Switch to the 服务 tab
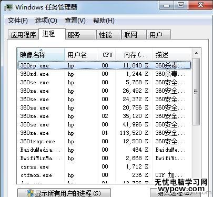The image size is (213, 197). pos(80,35)
